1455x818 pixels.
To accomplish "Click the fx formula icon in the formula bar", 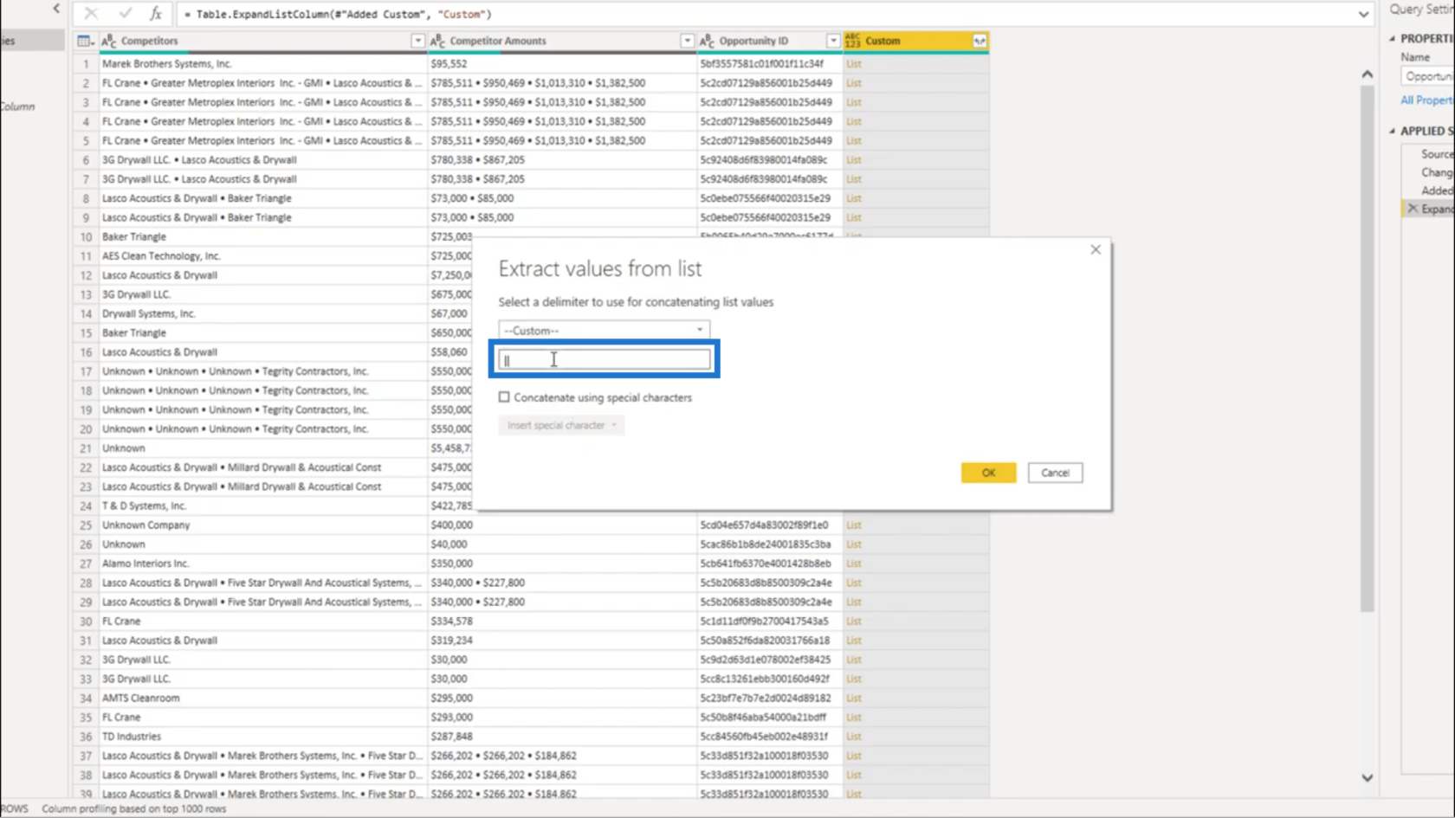I will [156, 13].
